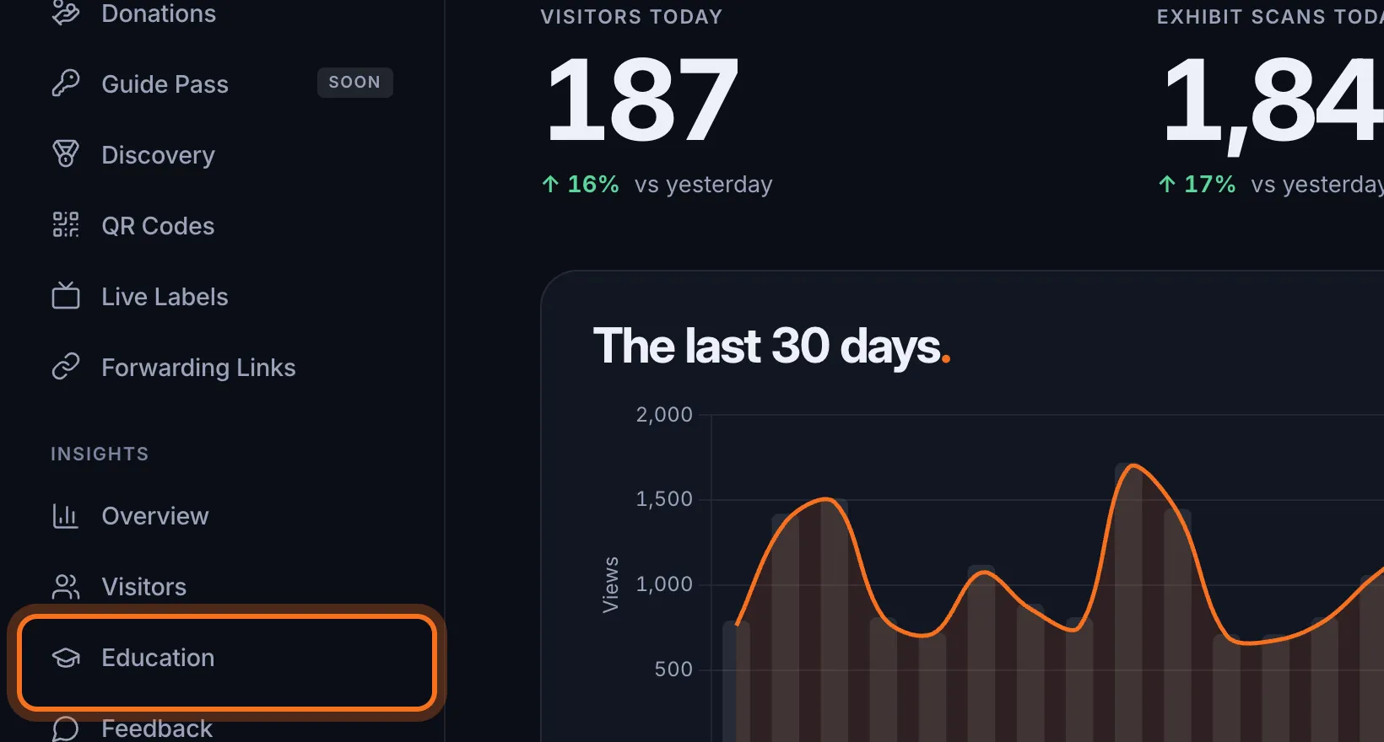This screenshot has height=742, width=1384.
Task: Click the Visitors people icon
Action: pos(66,586)
